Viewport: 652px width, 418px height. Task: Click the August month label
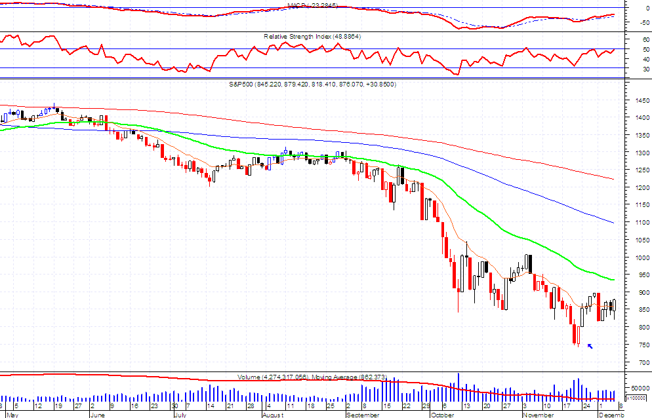[273, 415]
